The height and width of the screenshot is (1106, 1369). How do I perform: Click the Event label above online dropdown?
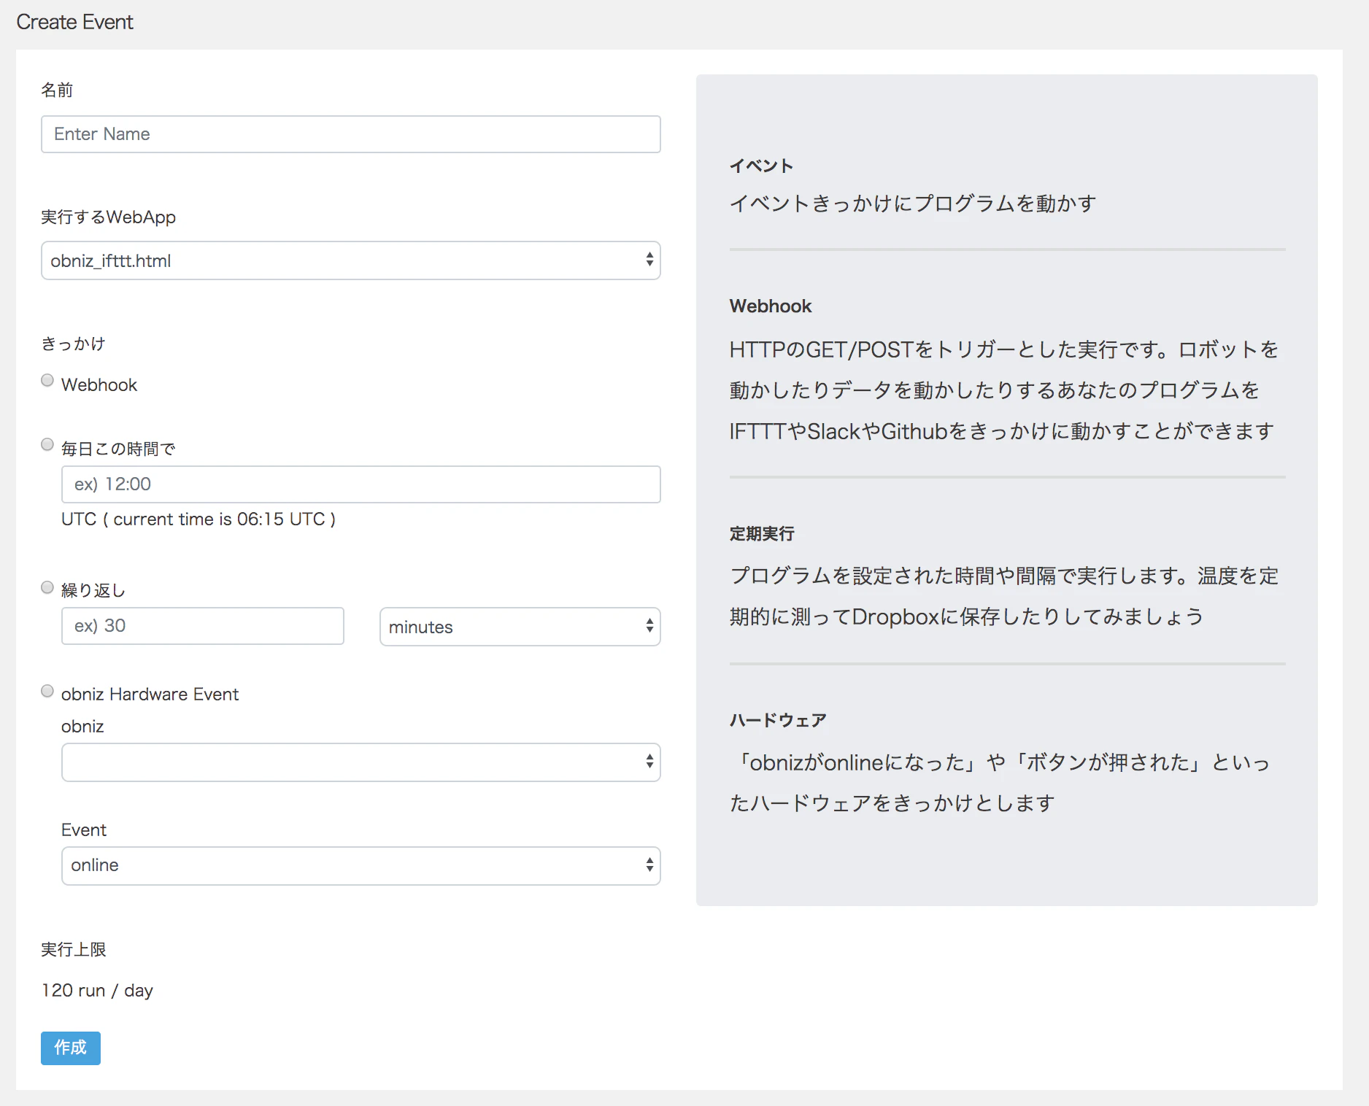click(84, 830)
